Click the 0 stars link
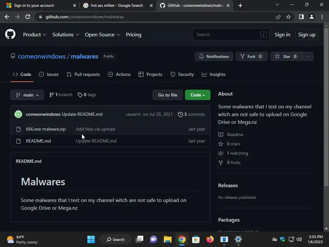 pos(229,144)
